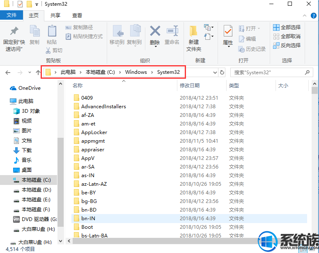Open the recent locations dropdown arrow
319x253 pixels.
(x=30, y=72)
